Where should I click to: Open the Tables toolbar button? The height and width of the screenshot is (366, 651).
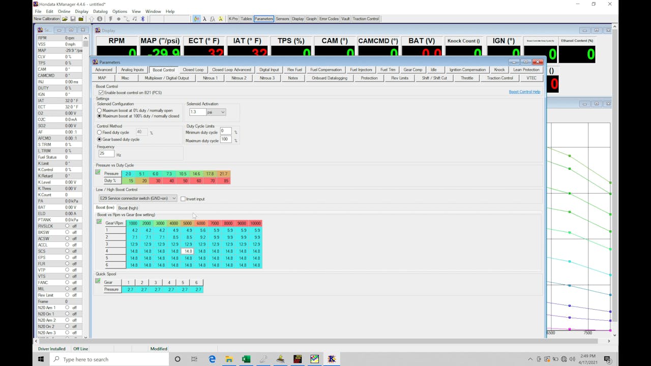click(x=246, y=19)
